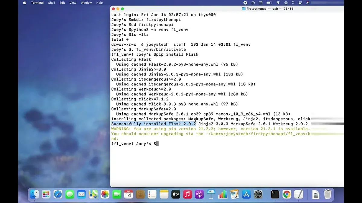
Task: Click highlighted 'Successfully installed Flask-2.0.2' text
Action: point(154,124)
